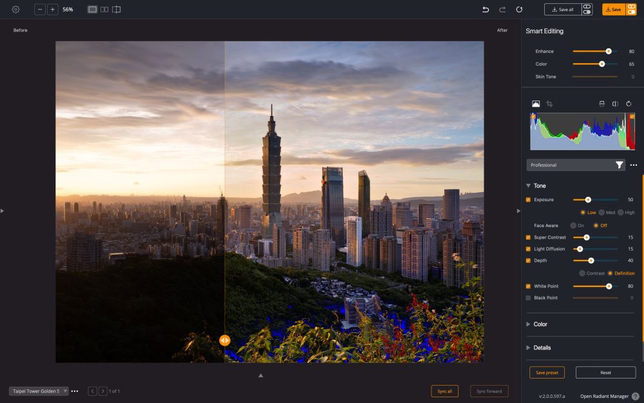Turn Face Aware On
The height and width of the screenshot is (403, 644).
[573, 225]
